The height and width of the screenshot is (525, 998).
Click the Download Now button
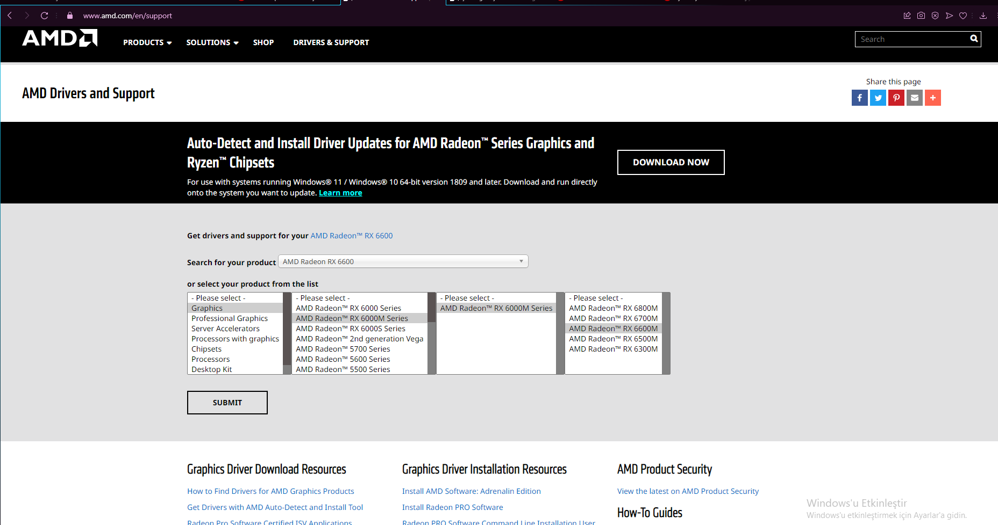tap(671, 162)
